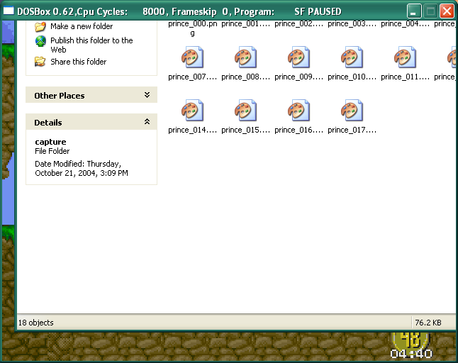Select the prince_015 image file icon
458x363 pixels.
click(245, 111)
